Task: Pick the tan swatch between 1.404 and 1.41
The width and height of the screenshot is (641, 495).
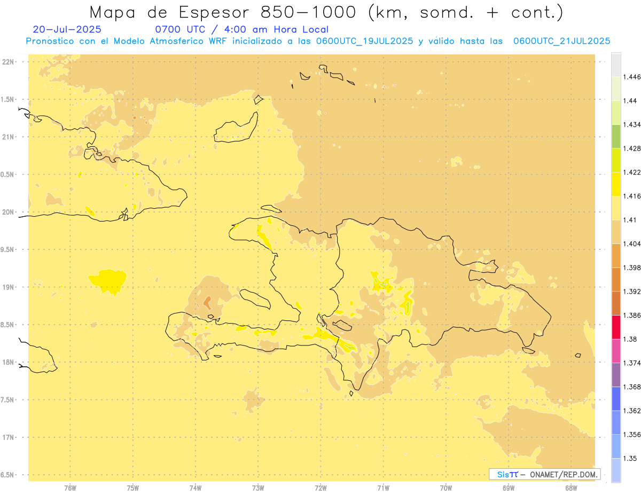Action: click(x=616, y=232)
